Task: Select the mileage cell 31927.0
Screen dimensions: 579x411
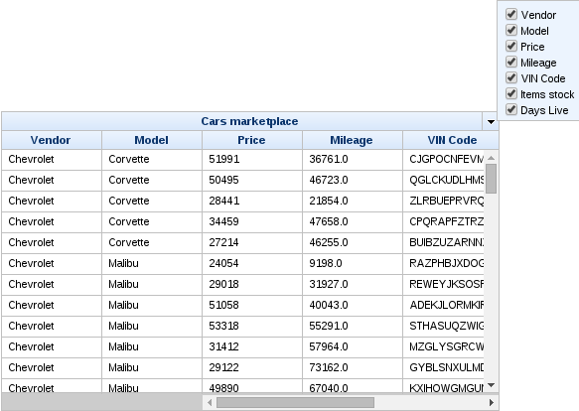Action: (353, 285)
